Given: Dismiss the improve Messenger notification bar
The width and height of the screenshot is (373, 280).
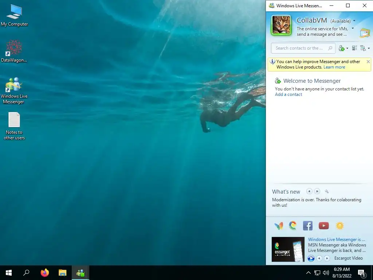Looking at the screenshot, I should click(x=368, y=62).
